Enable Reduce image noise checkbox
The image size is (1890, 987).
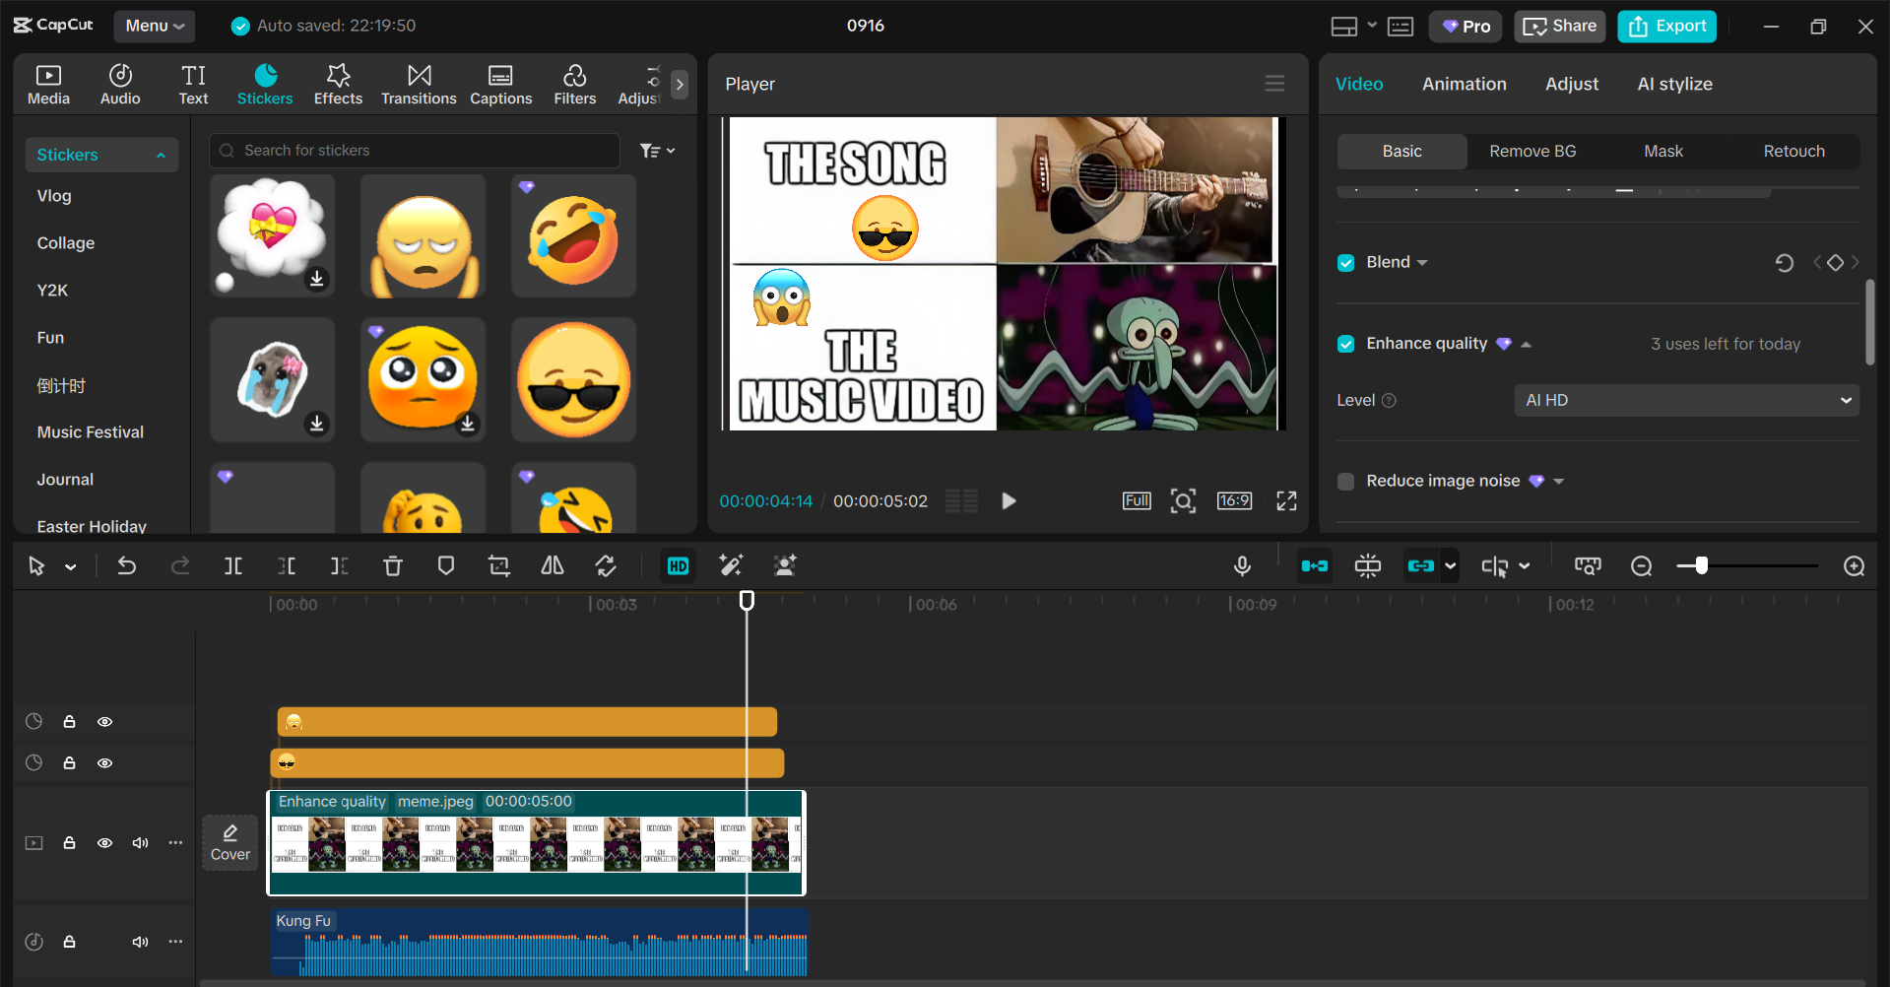tap(1345, 482)
